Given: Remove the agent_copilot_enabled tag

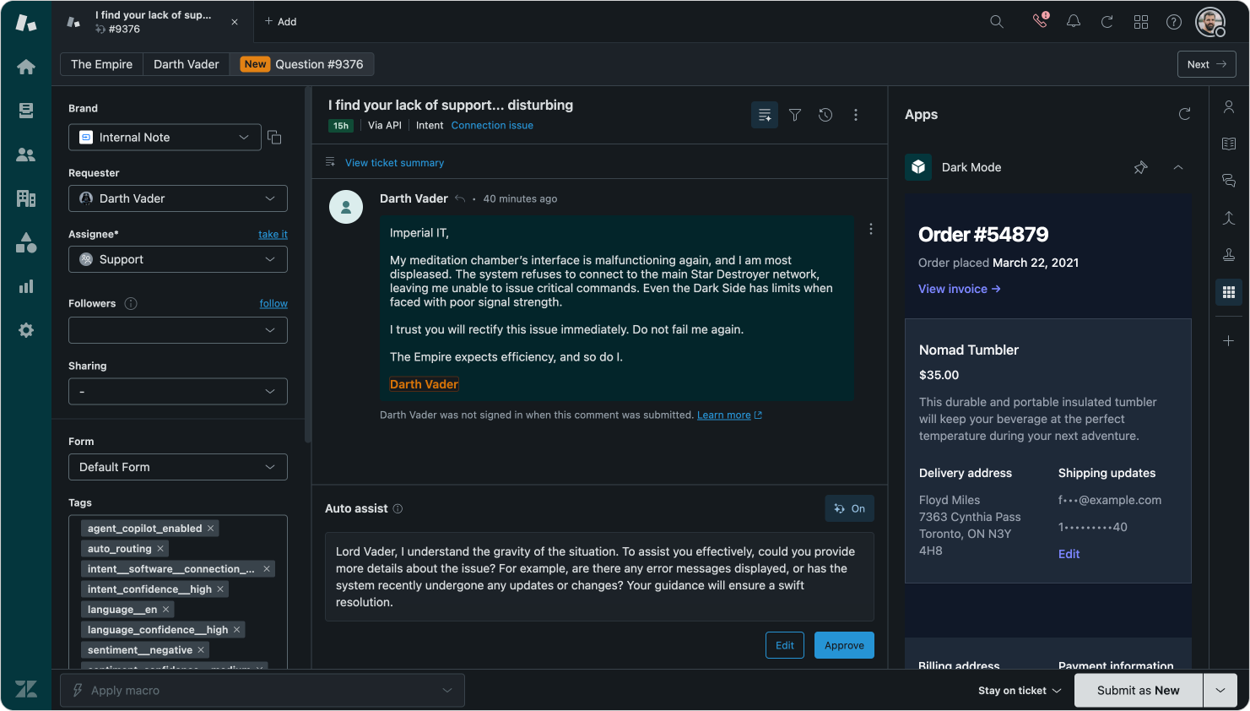Looking at the screenshot, I should 211,529.
